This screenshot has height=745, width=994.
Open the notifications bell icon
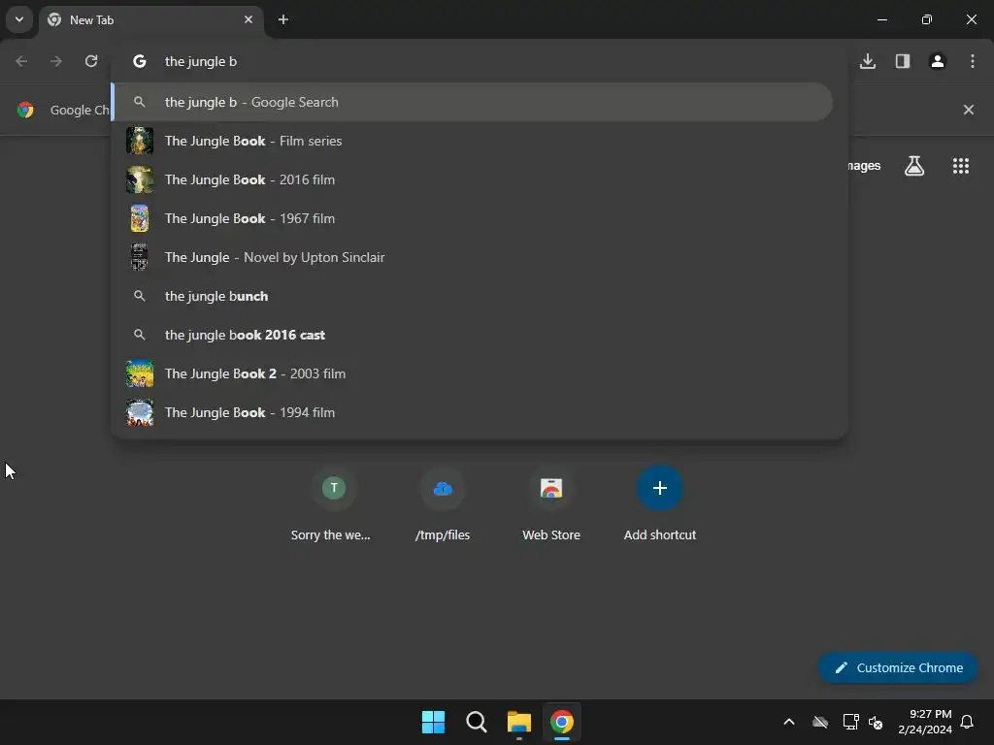click(968, 722)
